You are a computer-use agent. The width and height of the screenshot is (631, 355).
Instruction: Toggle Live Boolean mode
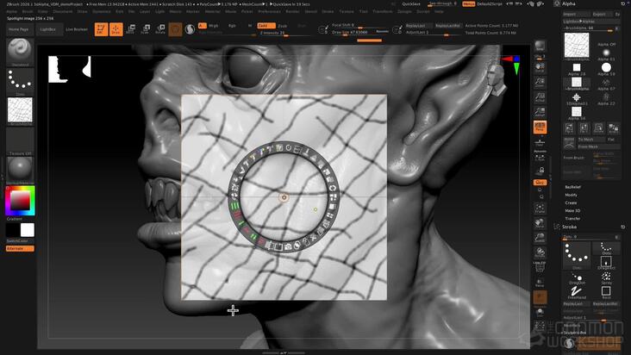coord(77,29)
